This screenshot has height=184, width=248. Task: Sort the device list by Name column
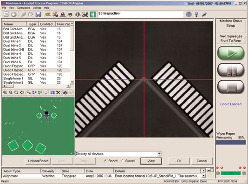[x=14, y=24]
